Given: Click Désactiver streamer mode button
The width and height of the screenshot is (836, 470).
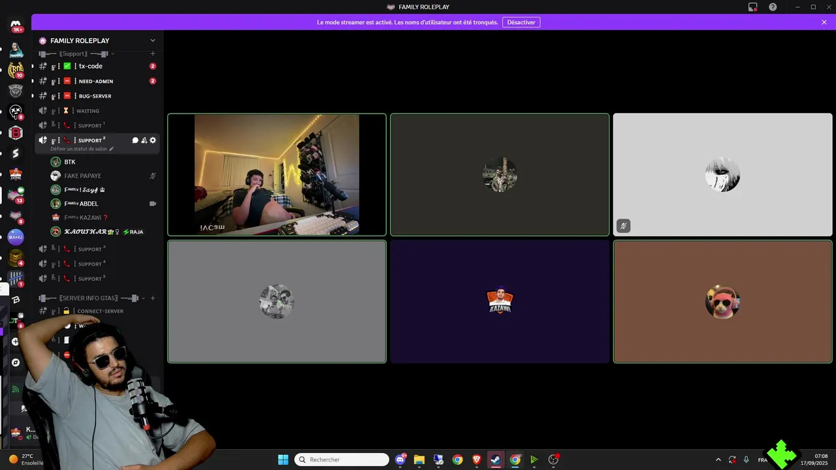Looking at the screenshot, I should coord(521,22).
